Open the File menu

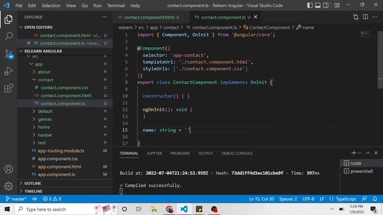coord(19,5)
